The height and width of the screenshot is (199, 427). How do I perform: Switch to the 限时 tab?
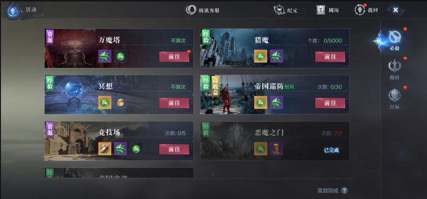(x=395, y=70)
